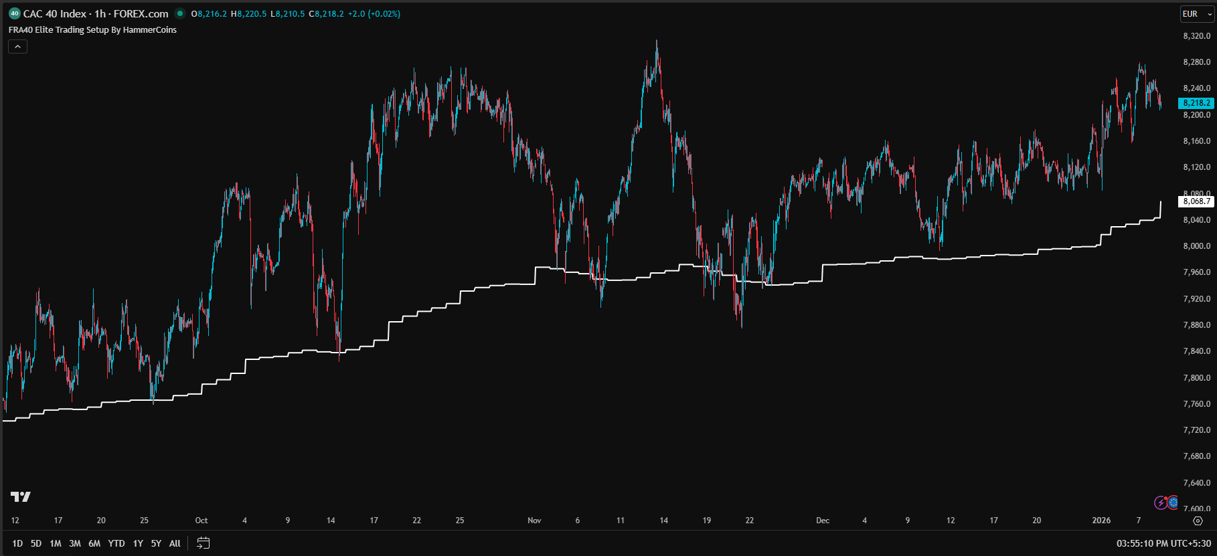
Task: Click the 2026 label on time axis
Action: [1101, 521]
